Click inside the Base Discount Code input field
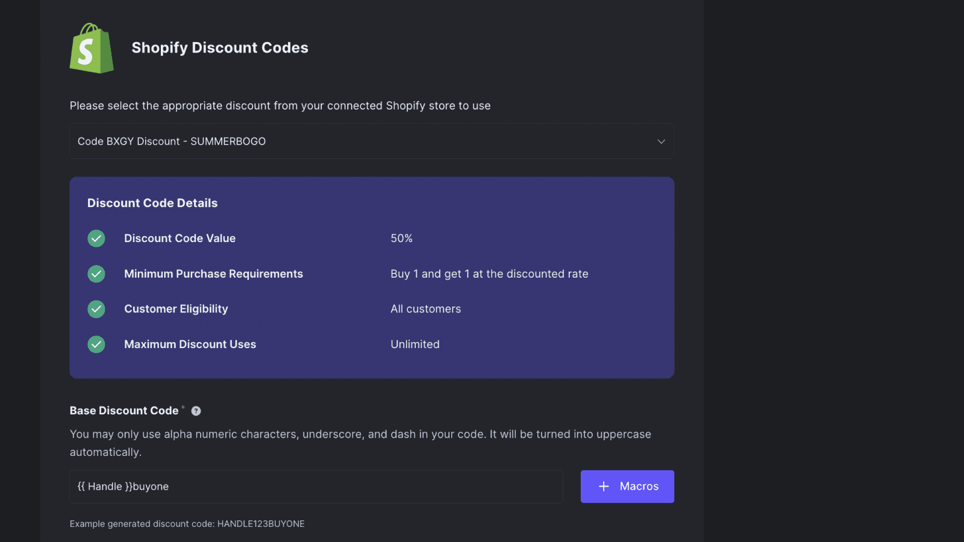The width and height of the screenshot is (964, 542). [316, 486]
